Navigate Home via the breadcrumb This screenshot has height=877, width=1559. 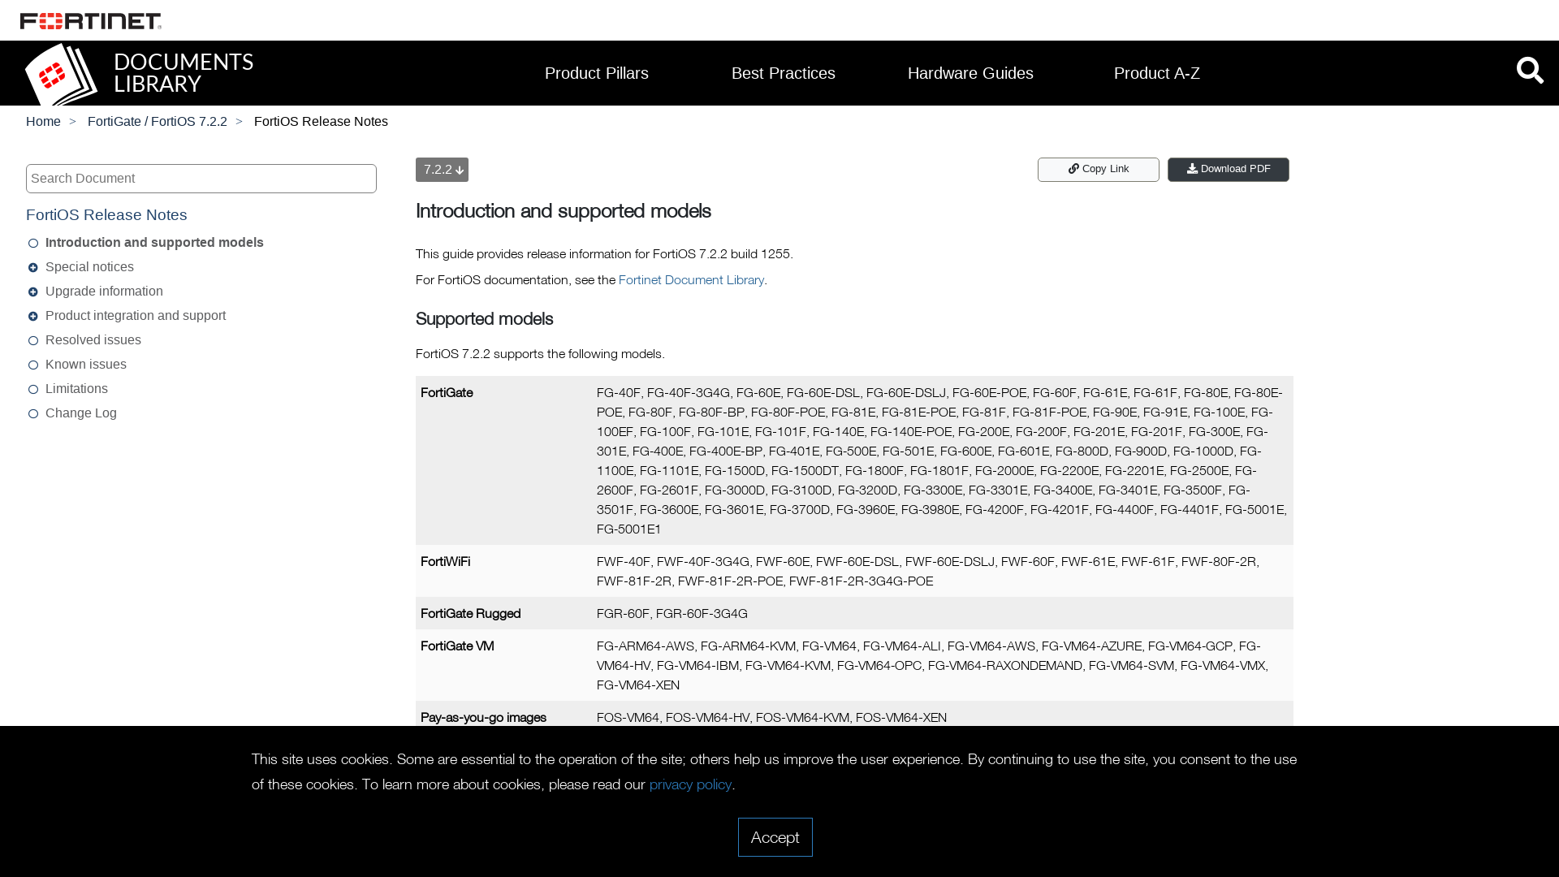pyautogui.click(x=43, y=121)
